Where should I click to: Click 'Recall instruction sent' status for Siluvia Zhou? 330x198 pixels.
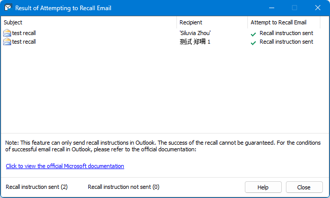(286, 33)
